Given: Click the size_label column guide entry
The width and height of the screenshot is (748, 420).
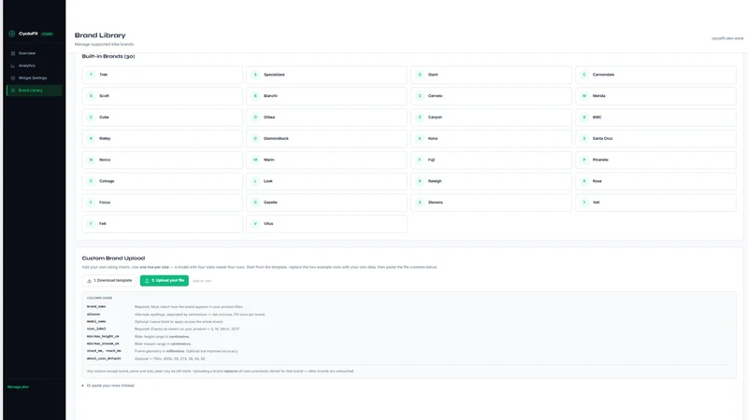Looking at the screenshot, I should 96,329.
